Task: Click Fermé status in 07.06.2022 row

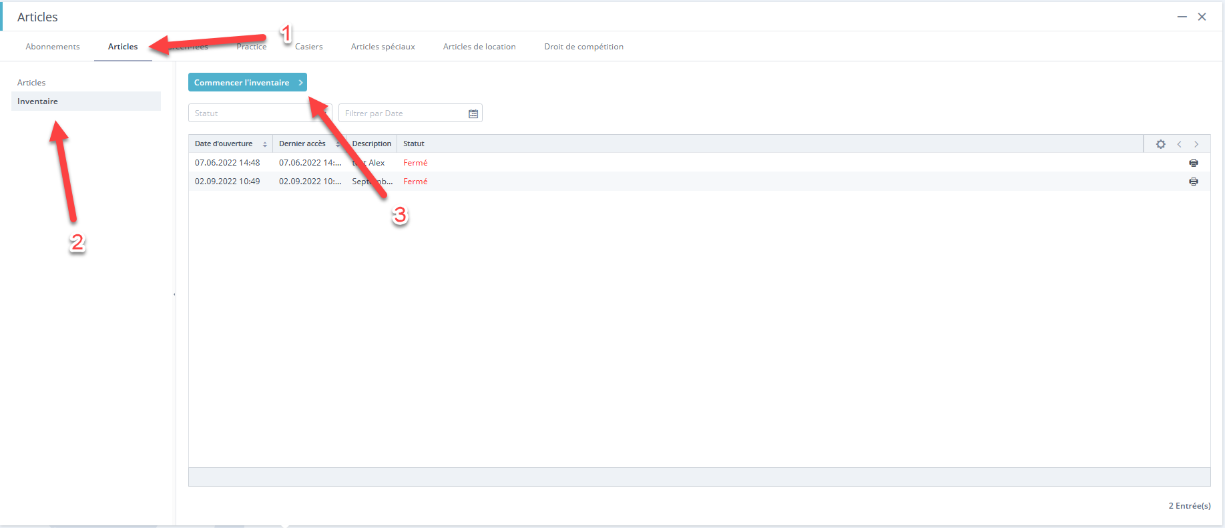Action: 415,163
